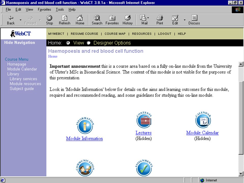This screenshot has width=244, height=183.
Task: Click the Calendar circle icon
Action: pos(203,120)
